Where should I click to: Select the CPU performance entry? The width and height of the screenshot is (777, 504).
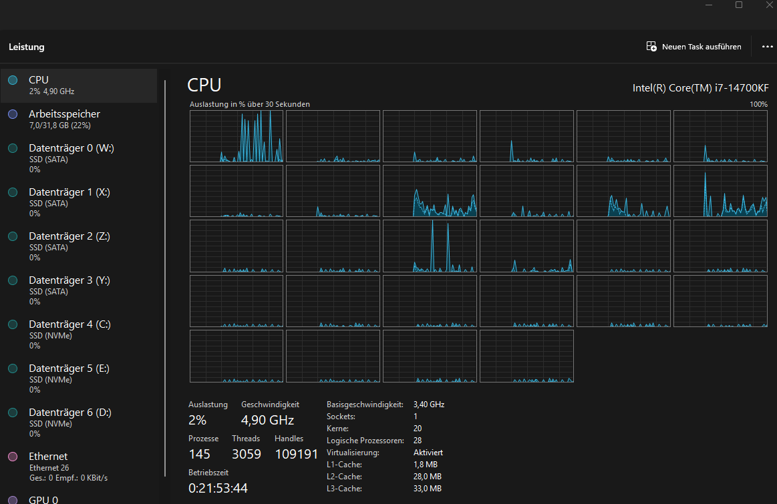click(79, 85)
